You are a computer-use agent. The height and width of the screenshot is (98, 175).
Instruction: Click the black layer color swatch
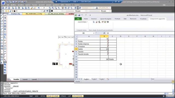pos(14,11)
